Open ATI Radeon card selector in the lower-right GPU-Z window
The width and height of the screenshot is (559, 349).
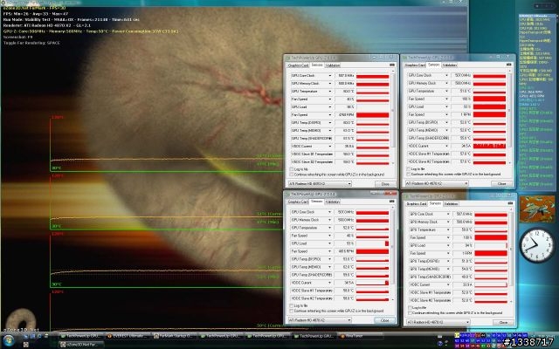pos(438,322)
